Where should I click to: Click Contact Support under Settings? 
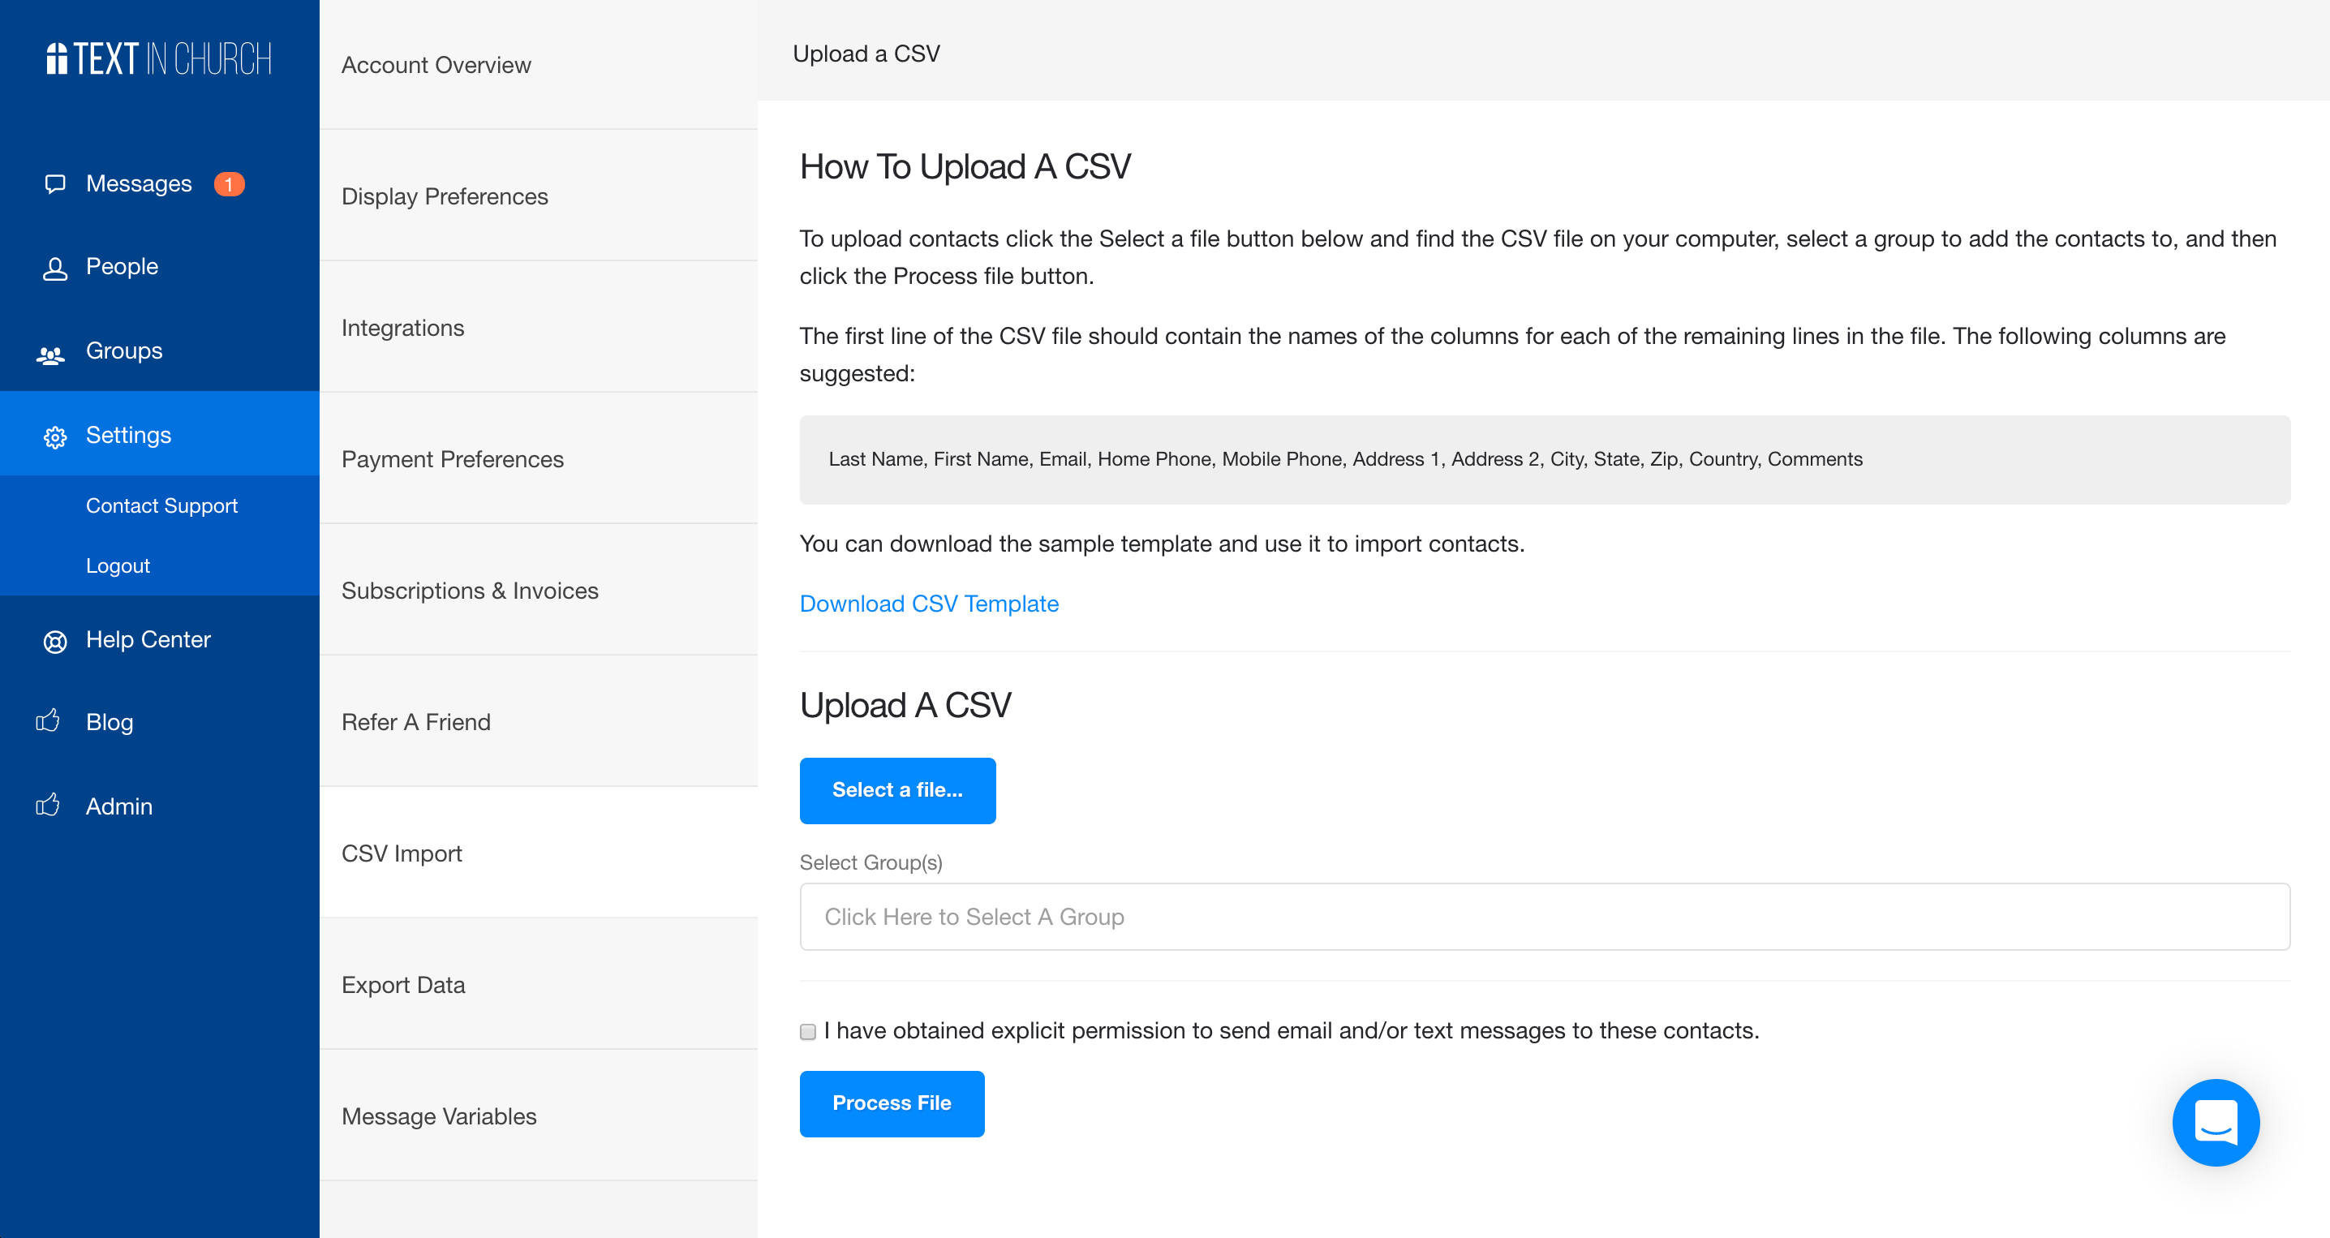coord(162,505)
